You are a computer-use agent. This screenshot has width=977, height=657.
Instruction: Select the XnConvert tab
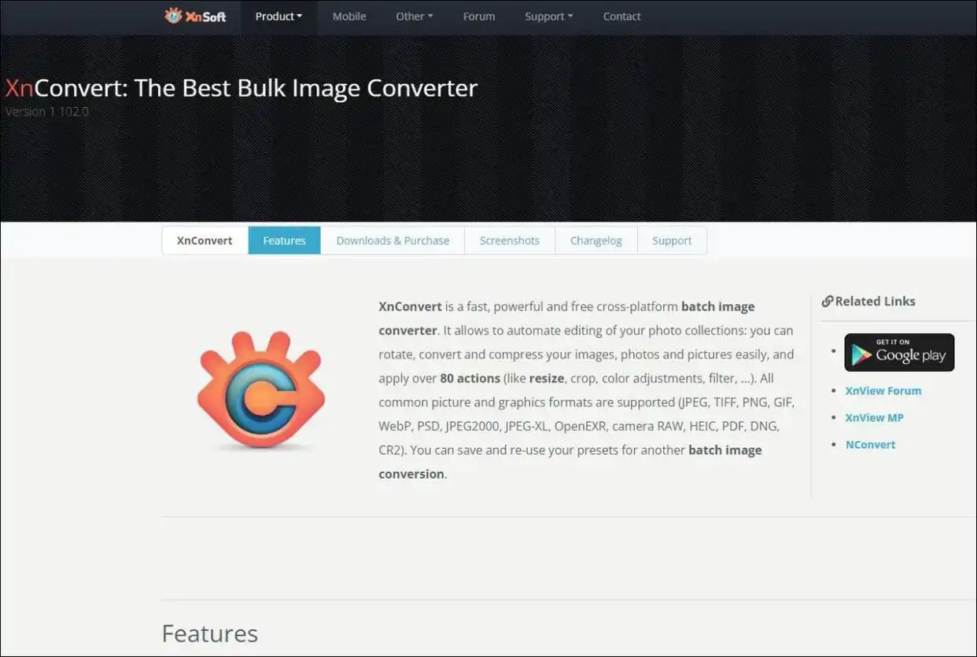[x=205, y=240]
